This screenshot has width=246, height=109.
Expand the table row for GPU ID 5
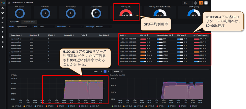[x=10, y=55]
